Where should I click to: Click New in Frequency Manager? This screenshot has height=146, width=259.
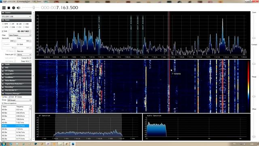[x=4, y=97]
